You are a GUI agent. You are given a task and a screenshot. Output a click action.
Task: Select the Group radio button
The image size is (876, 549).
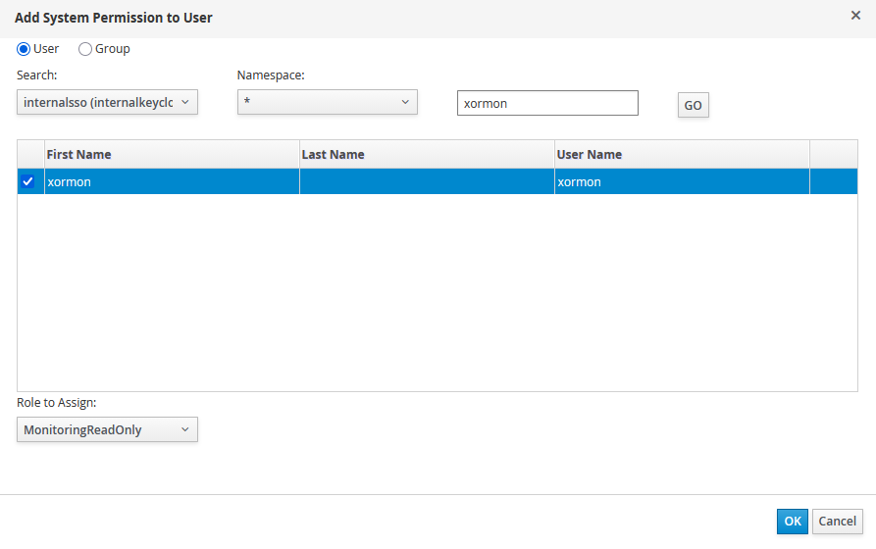tap(85, 49)
